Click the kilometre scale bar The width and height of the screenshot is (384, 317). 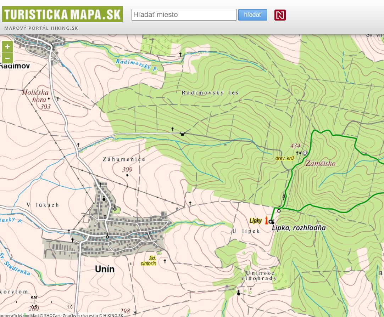coord(35,302)
